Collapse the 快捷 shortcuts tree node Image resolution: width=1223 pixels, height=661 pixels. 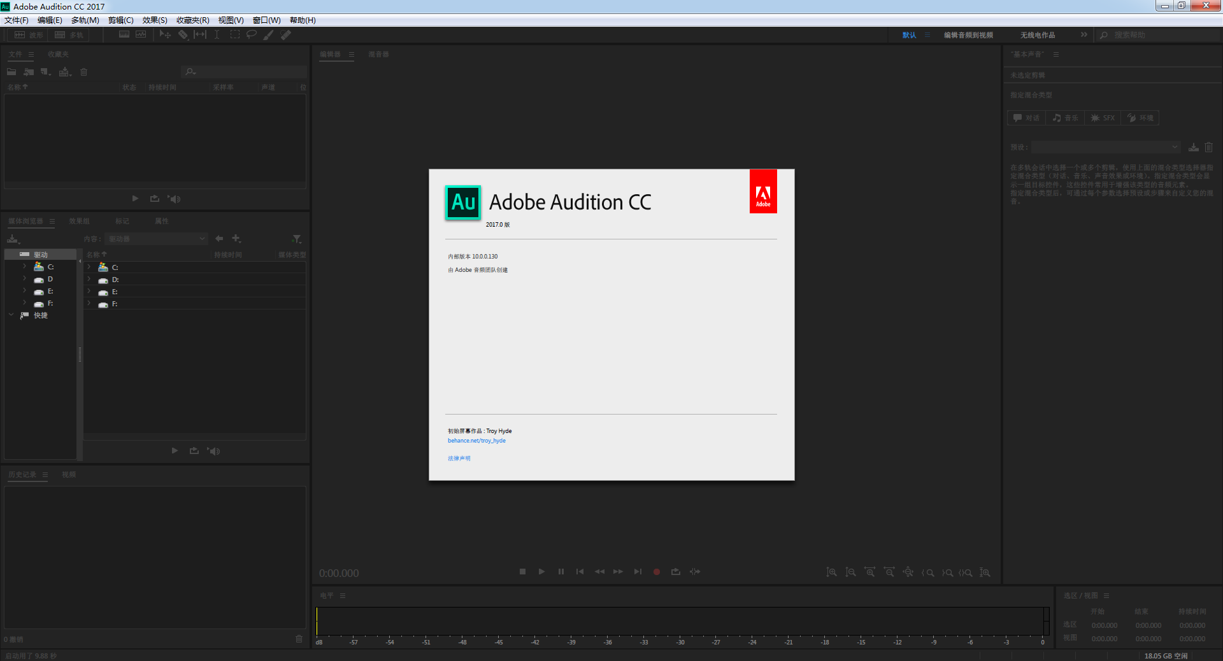point(11,315)
